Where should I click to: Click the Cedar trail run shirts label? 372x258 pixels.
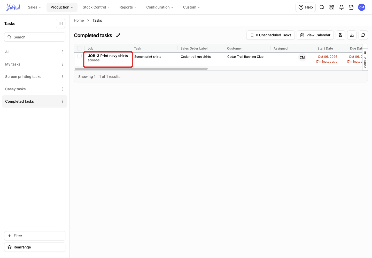point(196,57)
